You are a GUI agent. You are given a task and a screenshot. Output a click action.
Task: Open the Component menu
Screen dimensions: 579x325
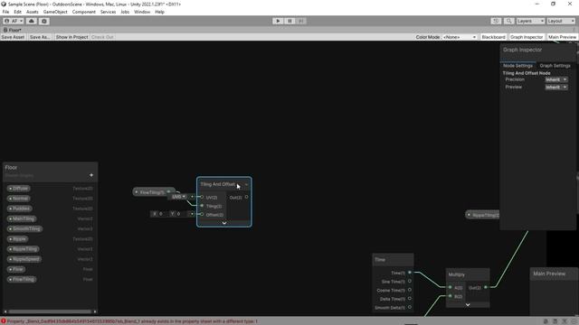84,12
